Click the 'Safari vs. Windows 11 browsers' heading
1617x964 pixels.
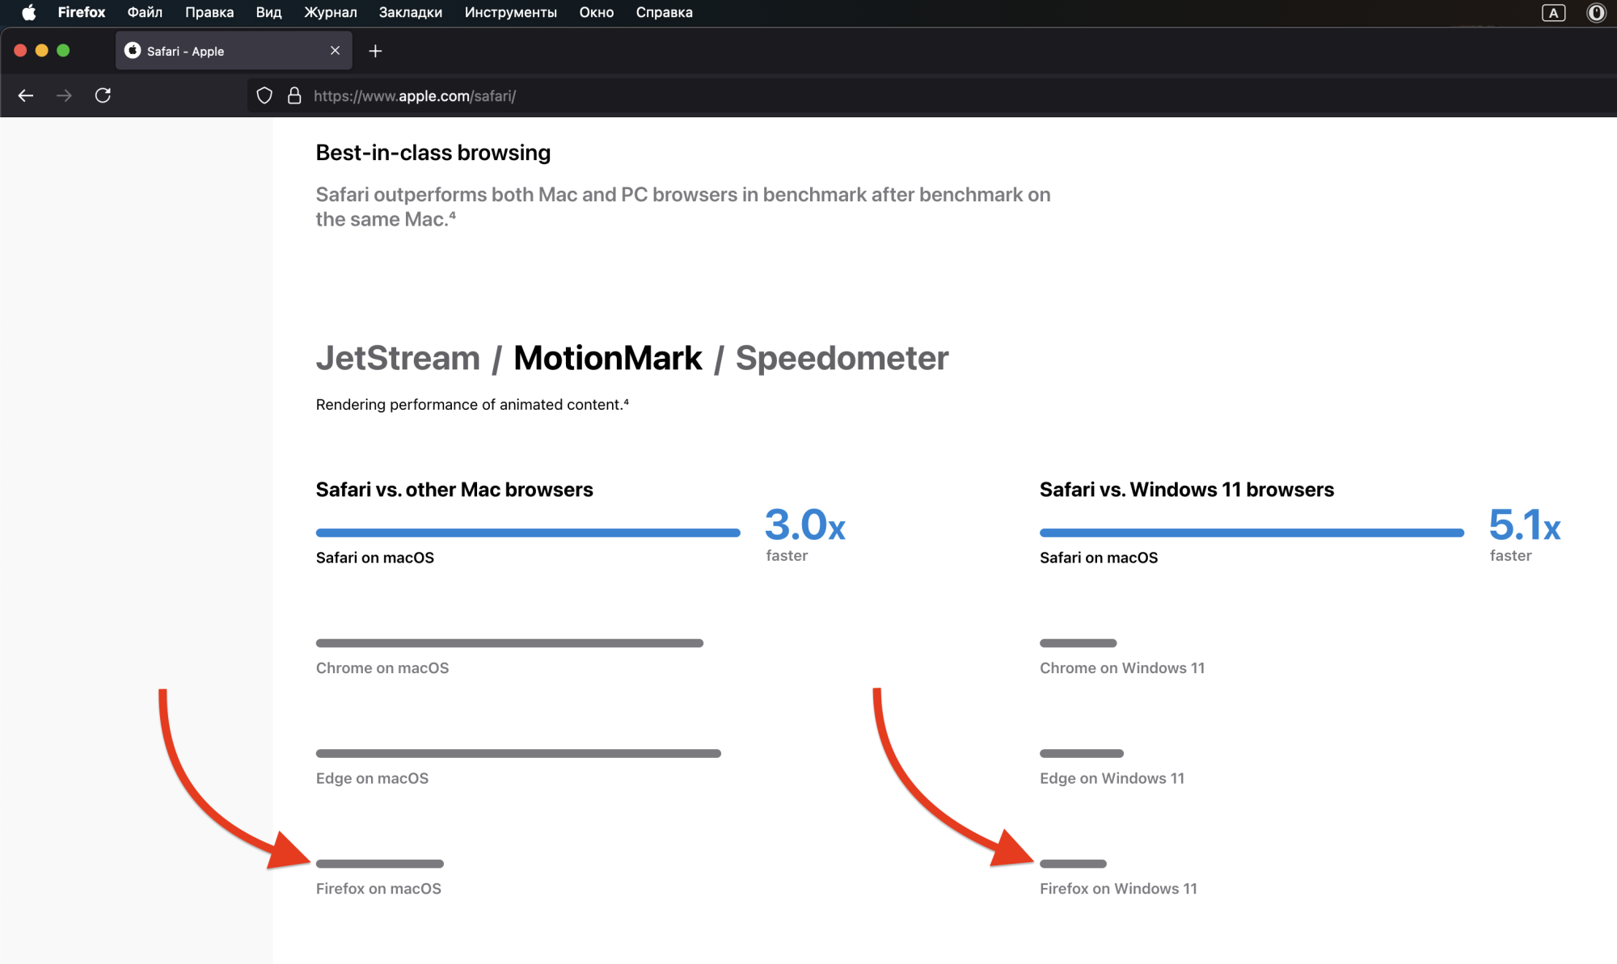click(1187, 490)
